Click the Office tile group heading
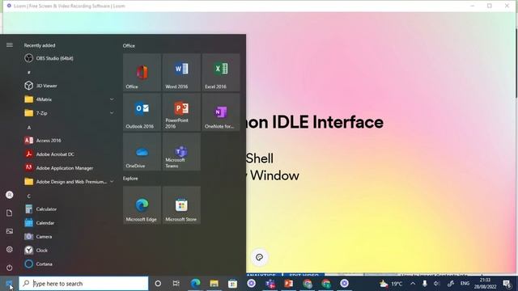 (x=129, y=45)
